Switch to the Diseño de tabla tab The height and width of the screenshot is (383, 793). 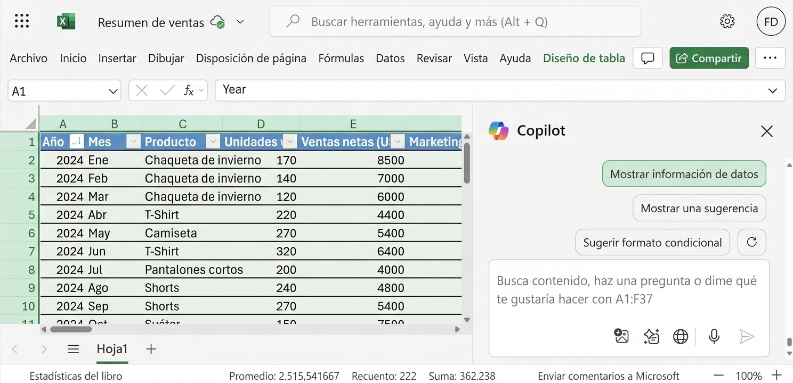click(x=584, y=58)
